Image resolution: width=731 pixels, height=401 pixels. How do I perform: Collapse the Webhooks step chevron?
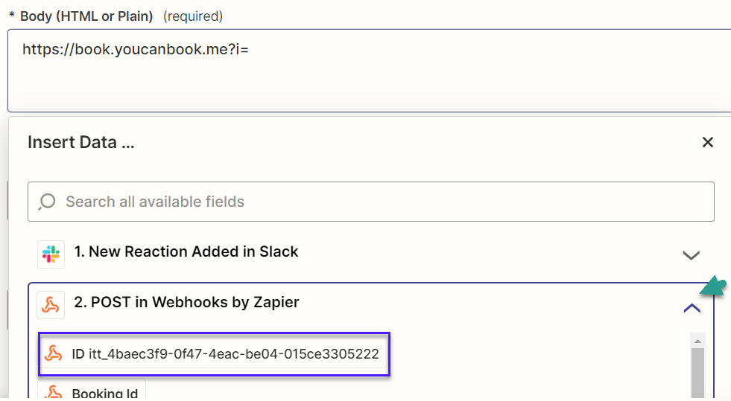(692, 308)
